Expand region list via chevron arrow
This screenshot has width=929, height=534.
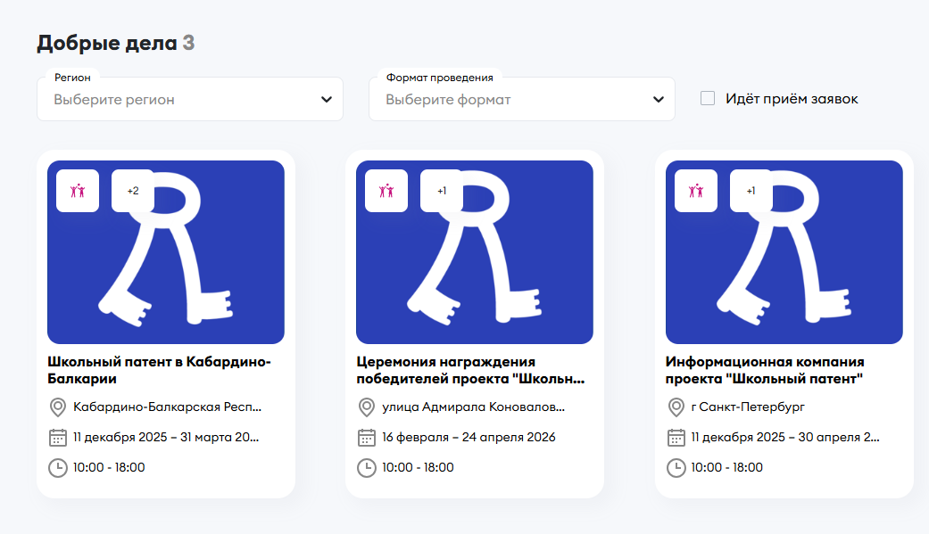327,100
